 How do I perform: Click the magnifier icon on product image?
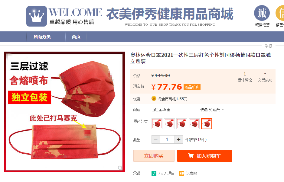tap(120, 168)
